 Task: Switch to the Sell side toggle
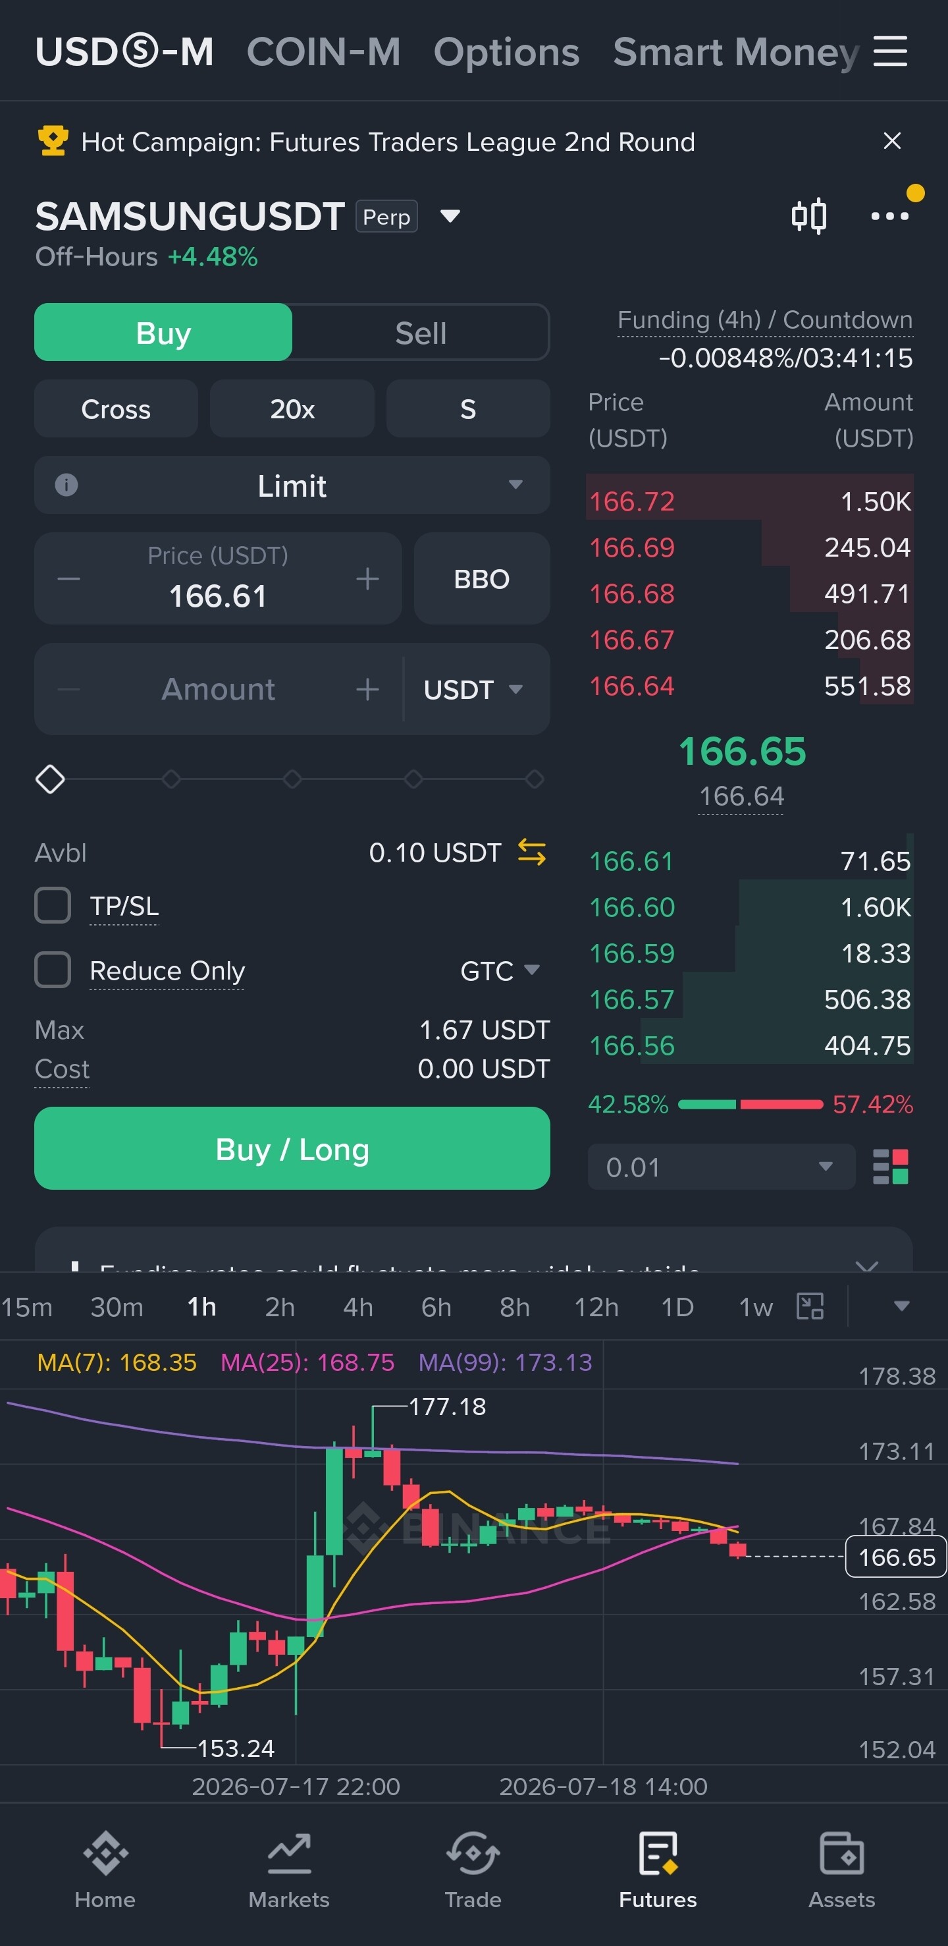point(421,333)
